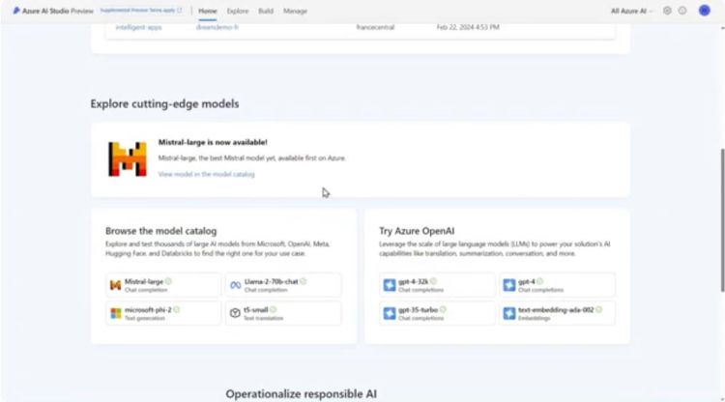Open the gpt-4 model card
The width and height of the screenshot is (725, 402).
coord(557,285)
